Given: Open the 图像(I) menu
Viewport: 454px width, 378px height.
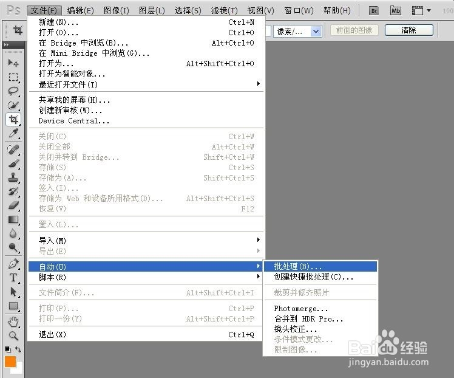Looking at the screenshot, I should click(117, 11).
